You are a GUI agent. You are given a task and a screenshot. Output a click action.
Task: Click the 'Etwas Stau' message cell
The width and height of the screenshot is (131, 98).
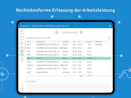click(99, 45)
